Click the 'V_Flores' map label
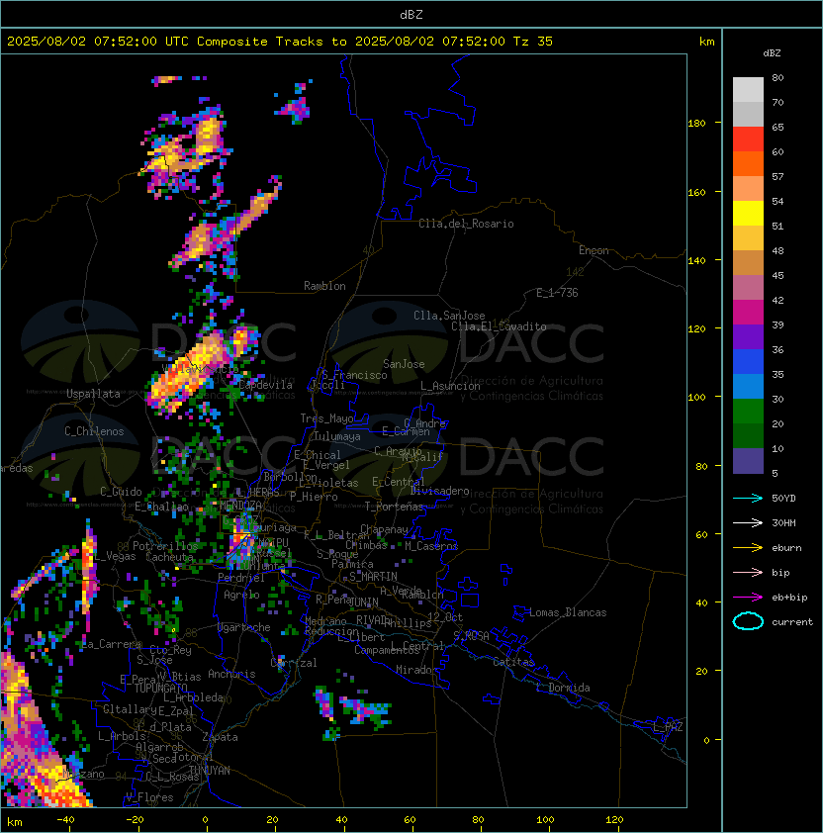The height and width of the screenshot is (833, 823). tap(149, 797)
